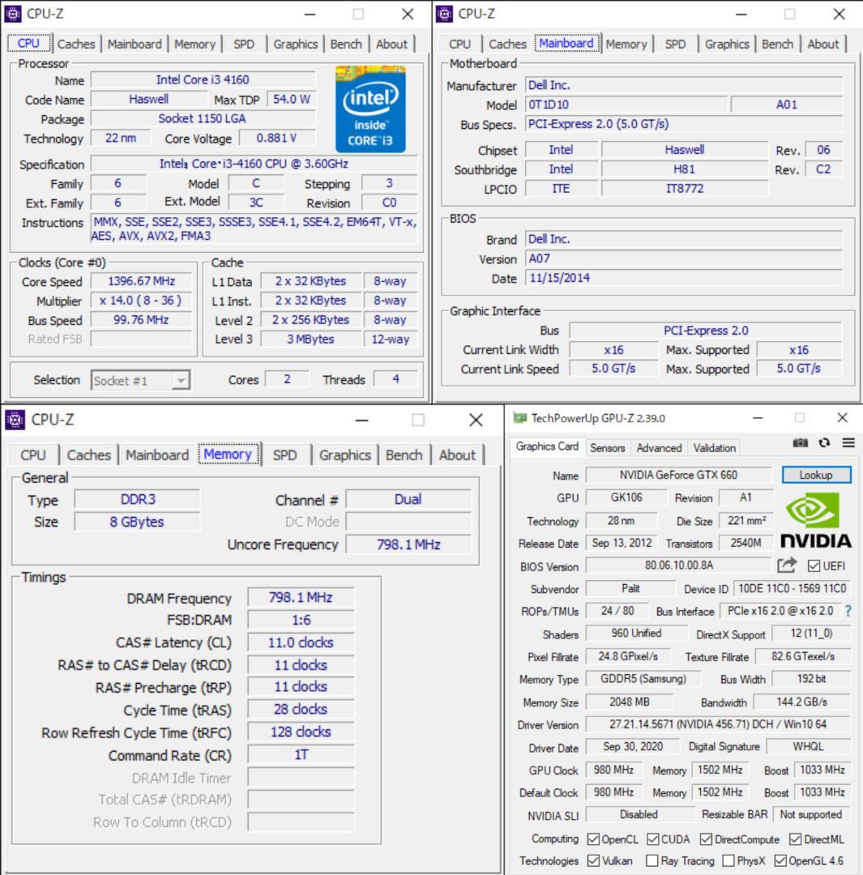Click the memory Type value "DDR3"
863x875 pixels.
(x=137, y=499)
